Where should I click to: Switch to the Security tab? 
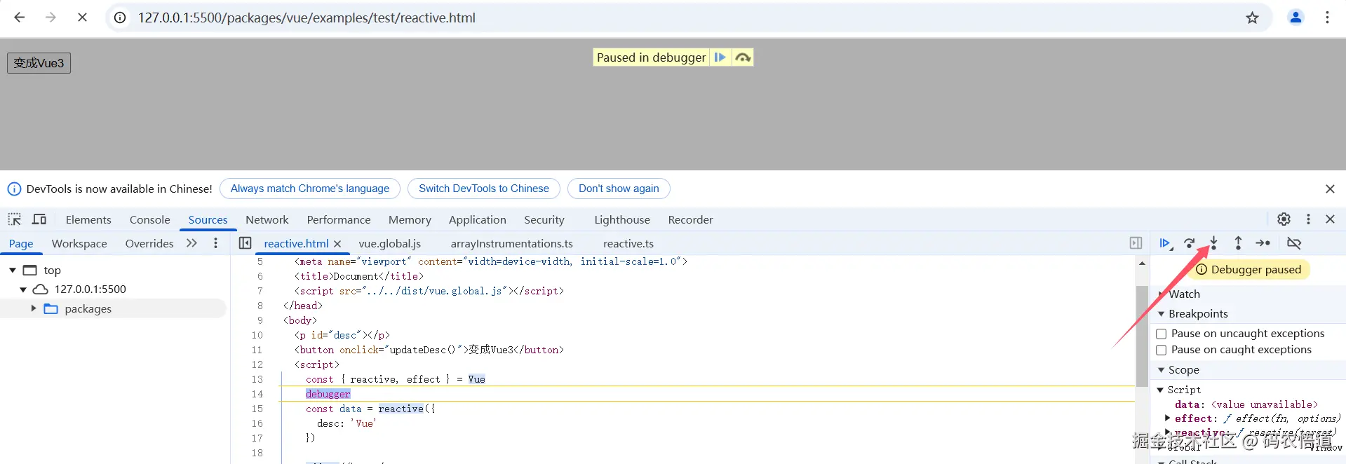(x=544, y=219)
